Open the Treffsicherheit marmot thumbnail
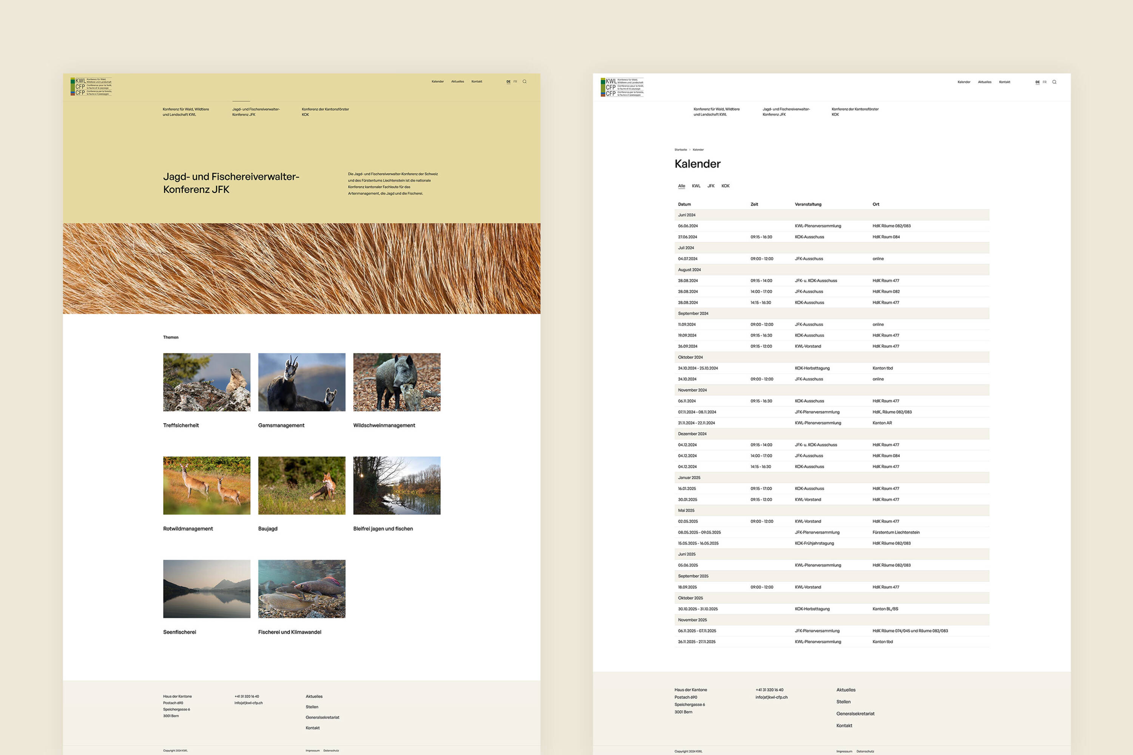1133x755 pixels. pyautogui.click(x=207, y=382)
